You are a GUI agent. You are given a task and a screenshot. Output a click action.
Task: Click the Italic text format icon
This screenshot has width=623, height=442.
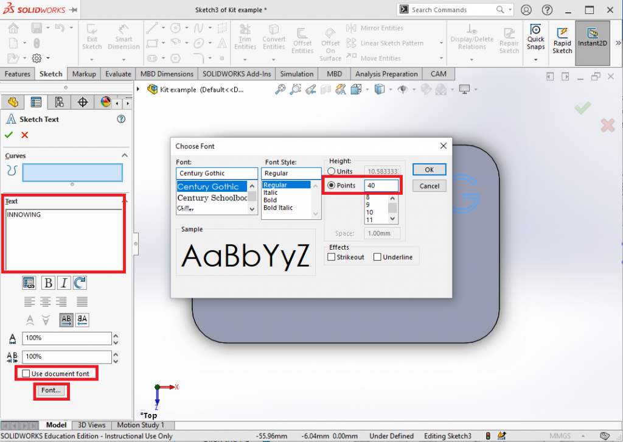pyautogui.click(x=64, y=282)
